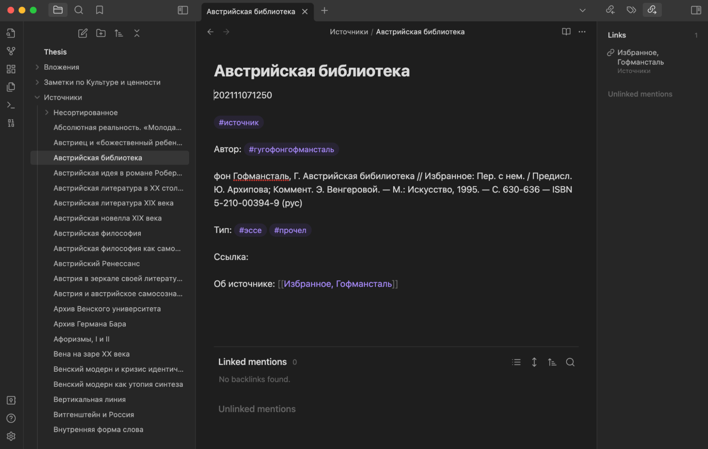Open quick switcher in the ribbon

[x=11, y=33]
